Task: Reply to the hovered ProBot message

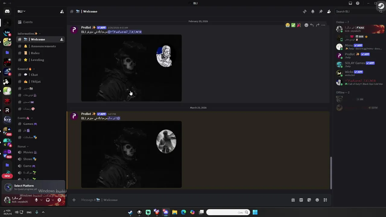Action: tap(312, 25)
